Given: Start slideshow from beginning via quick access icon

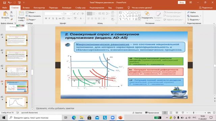Looking at the screenshot, I should click(19, 2).
